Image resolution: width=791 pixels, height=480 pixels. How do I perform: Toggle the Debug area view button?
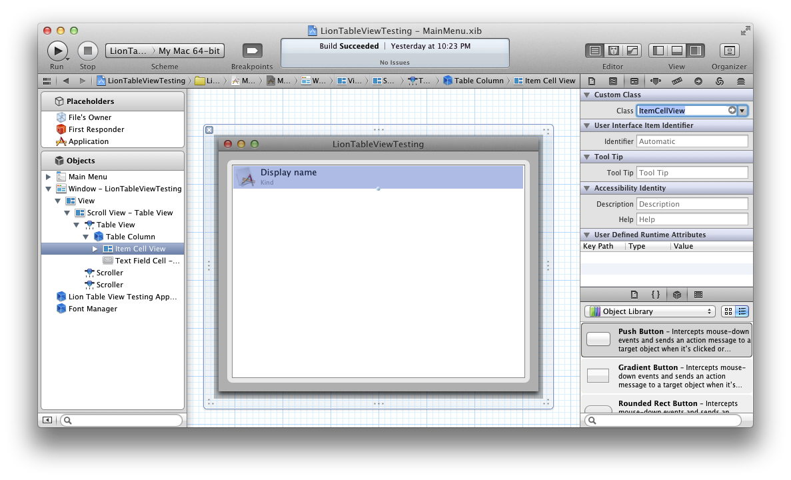(x=677, y=51)
